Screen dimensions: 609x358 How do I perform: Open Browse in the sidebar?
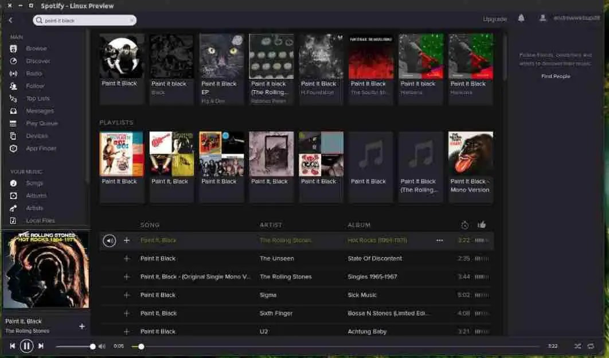pyautogui.click(x=36, y=49)
